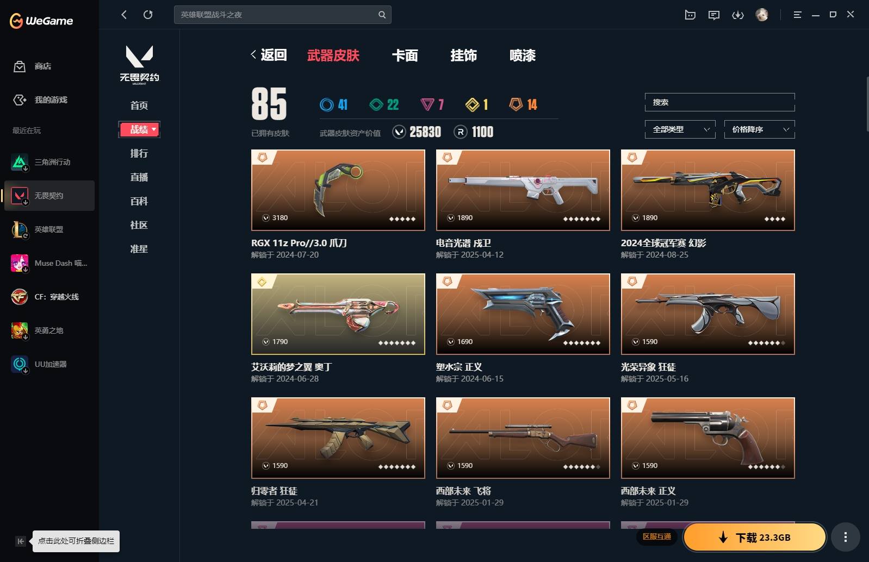869x562 pixels.
Task: Collapse the sidebar with the bottom-left icon
Action: [x=20, y=541]
